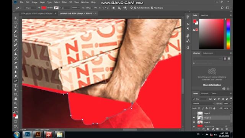Toggle the layer filter on/off switch
The image size is (245, 138).
231,99
